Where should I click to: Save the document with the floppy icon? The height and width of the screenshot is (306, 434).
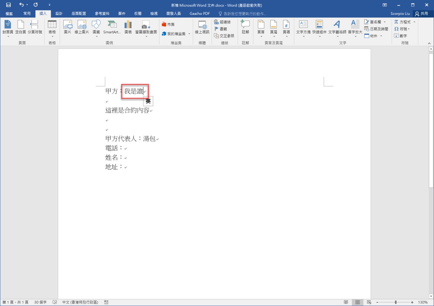(8, 5)
